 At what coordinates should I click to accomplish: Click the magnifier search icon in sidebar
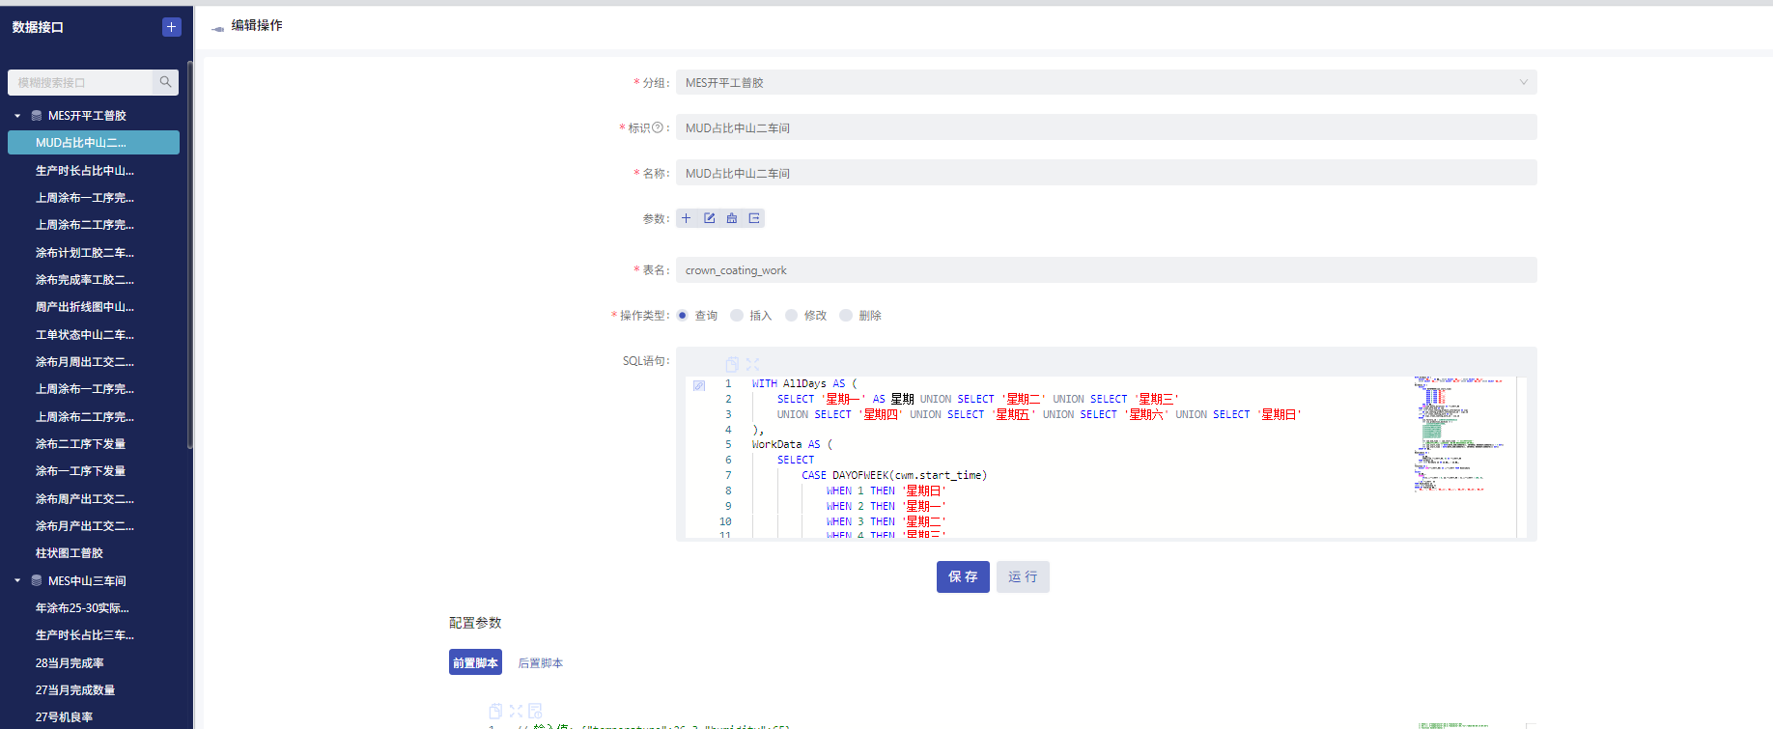165,82
